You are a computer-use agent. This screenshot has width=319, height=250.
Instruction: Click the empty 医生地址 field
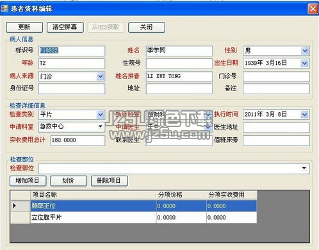point(276,128)
